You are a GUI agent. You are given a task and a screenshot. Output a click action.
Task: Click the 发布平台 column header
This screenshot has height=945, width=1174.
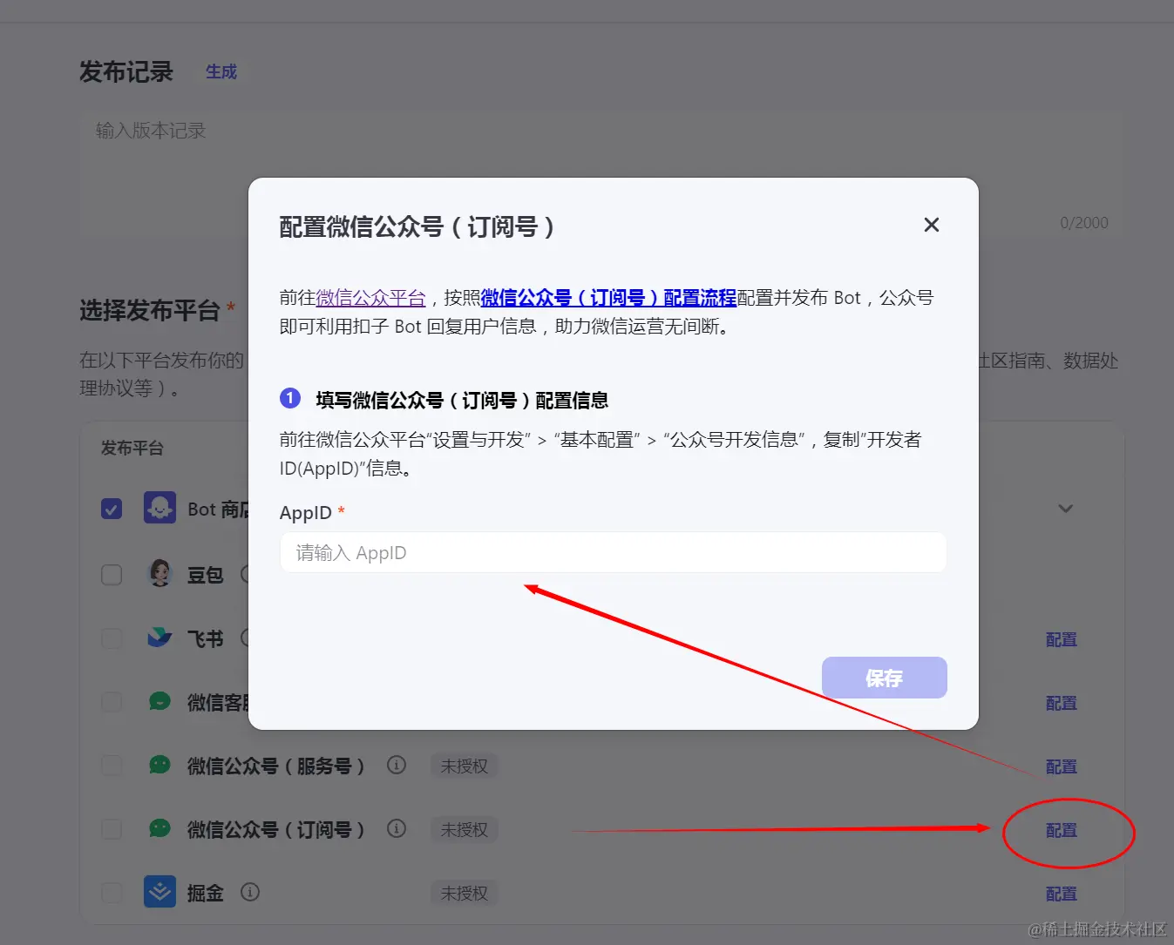(x=132, y=448)
